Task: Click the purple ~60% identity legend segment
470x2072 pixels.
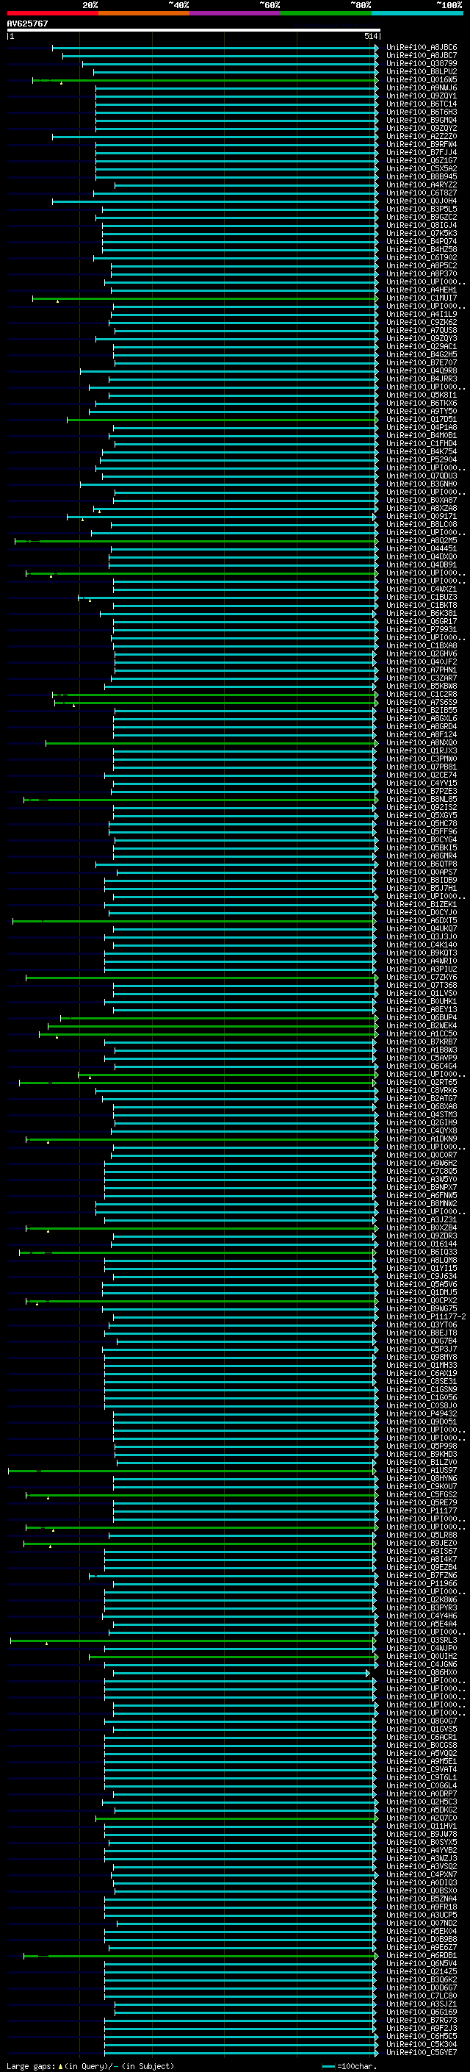Action: [x=236, y=14]
